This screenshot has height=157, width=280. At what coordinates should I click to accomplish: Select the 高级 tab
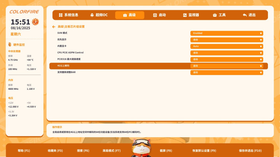130,15
